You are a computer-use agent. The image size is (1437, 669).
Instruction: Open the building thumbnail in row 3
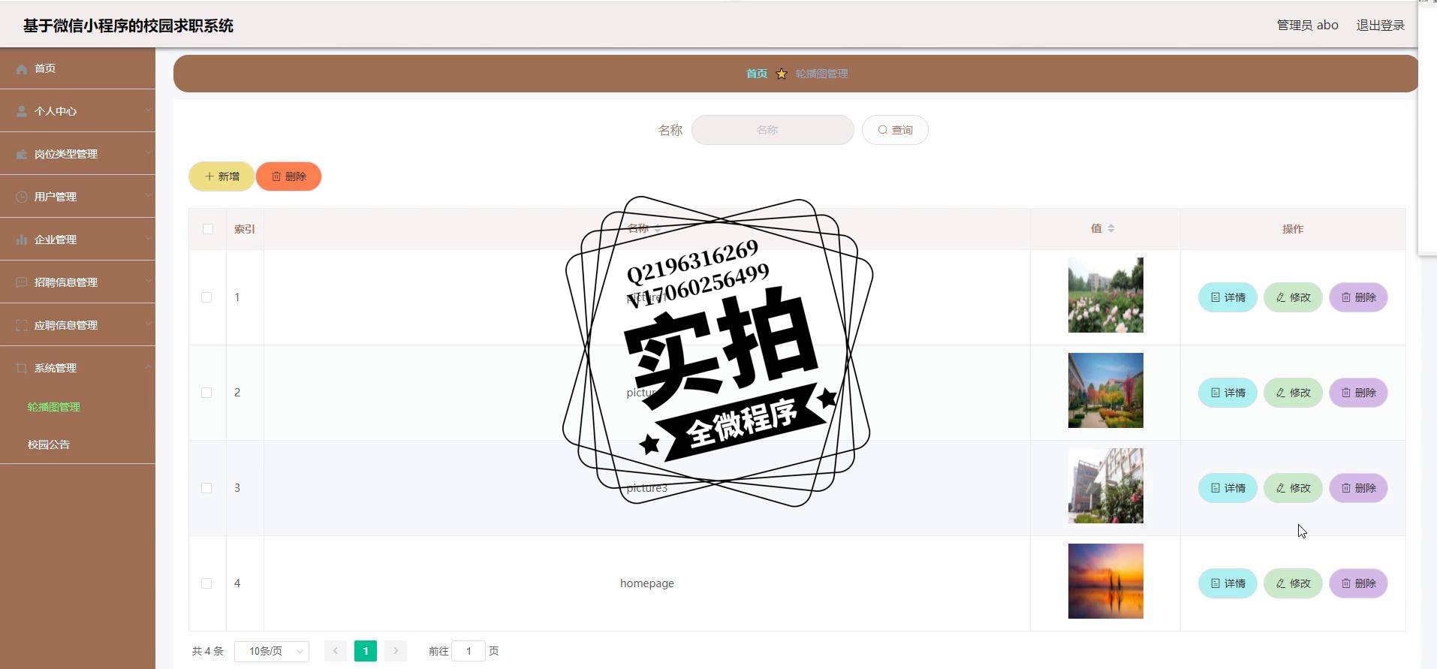pos(1106,486)
